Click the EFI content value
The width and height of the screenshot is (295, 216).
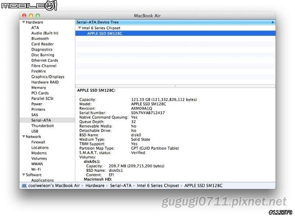(112, 175)
